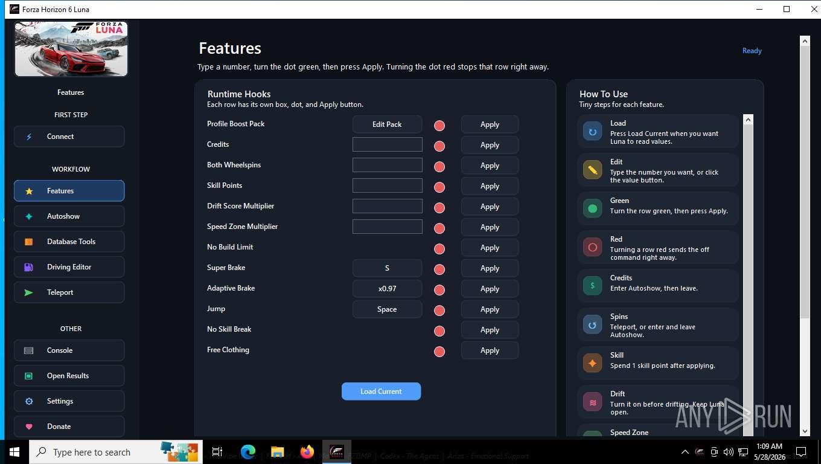The height and width of the screenshot is (464, 821).
Task: Click the Open Results green icon
Action: click(29, 376)
